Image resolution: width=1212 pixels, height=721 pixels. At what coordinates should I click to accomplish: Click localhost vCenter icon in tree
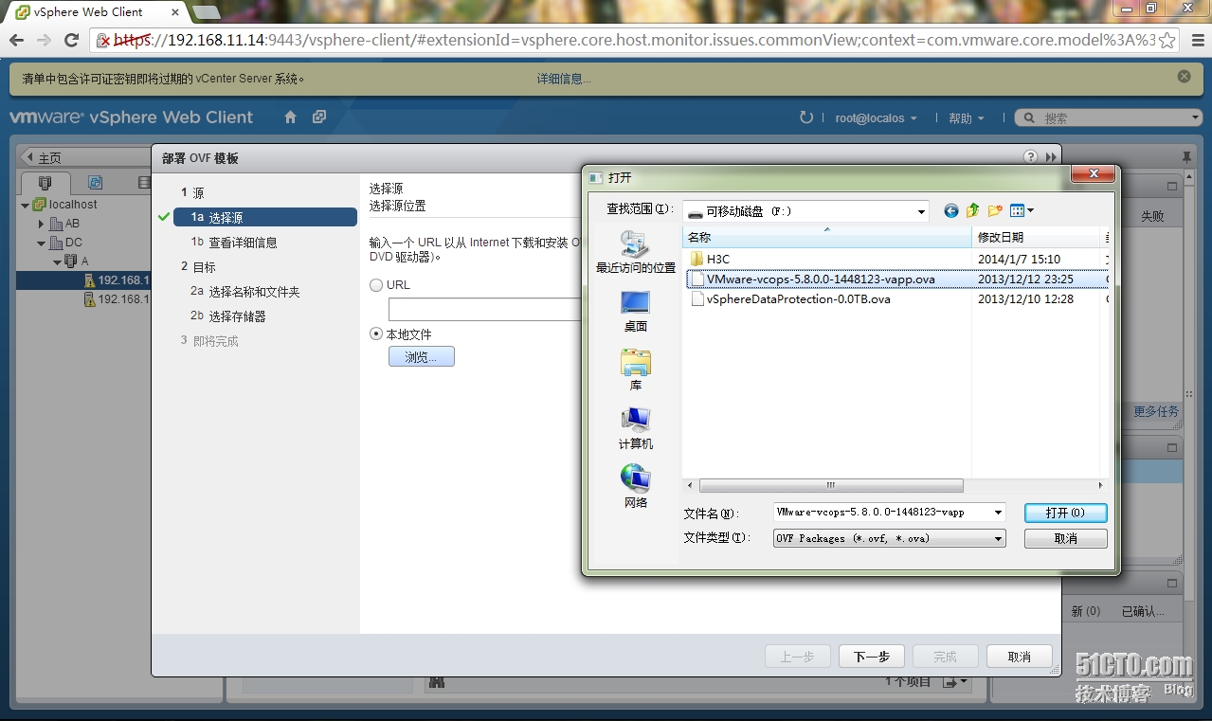pos(39,204)
